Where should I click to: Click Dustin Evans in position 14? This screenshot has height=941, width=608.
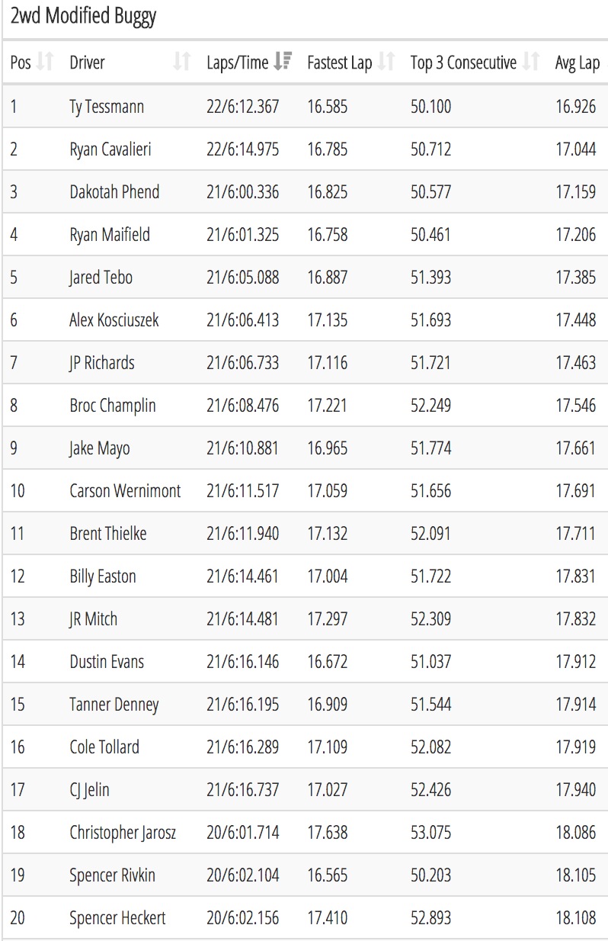(107, 661)
